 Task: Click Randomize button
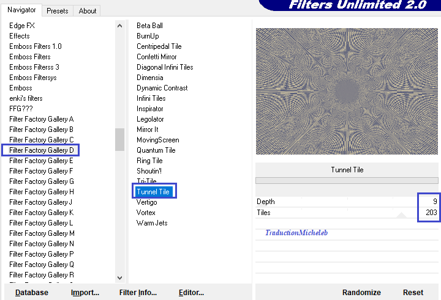[361, 293]
